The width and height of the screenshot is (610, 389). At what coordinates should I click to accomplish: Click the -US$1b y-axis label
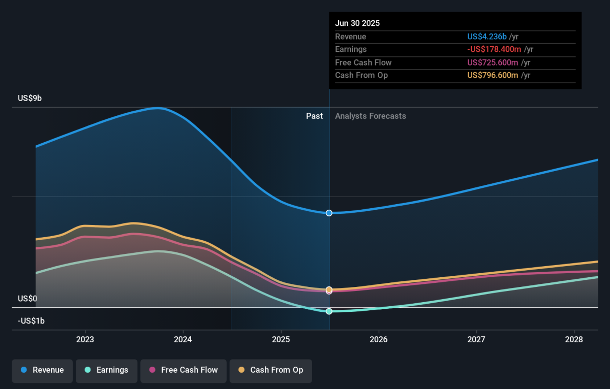pos(32,321)
